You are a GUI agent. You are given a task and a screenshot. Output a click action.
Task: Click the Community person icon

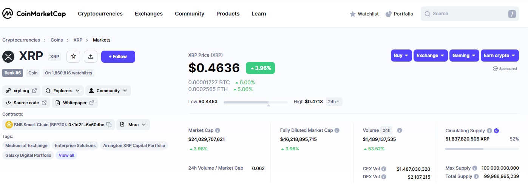click(x=91, y=91)
